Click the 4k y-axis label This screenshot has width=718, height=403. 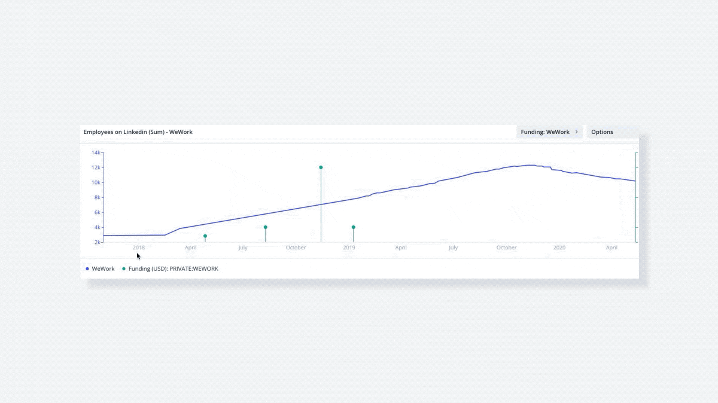coord(97,227)
